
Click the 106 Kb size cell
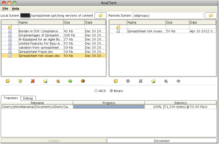coord(74,35)
